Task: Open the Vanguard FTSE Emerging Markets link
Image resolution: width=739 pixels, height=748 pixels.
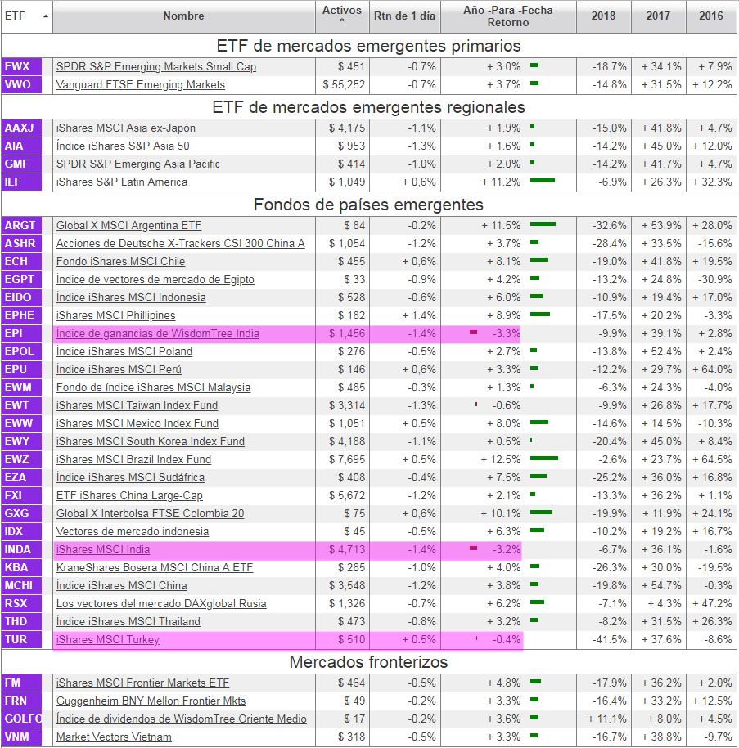Action: (x=140, y=84)
